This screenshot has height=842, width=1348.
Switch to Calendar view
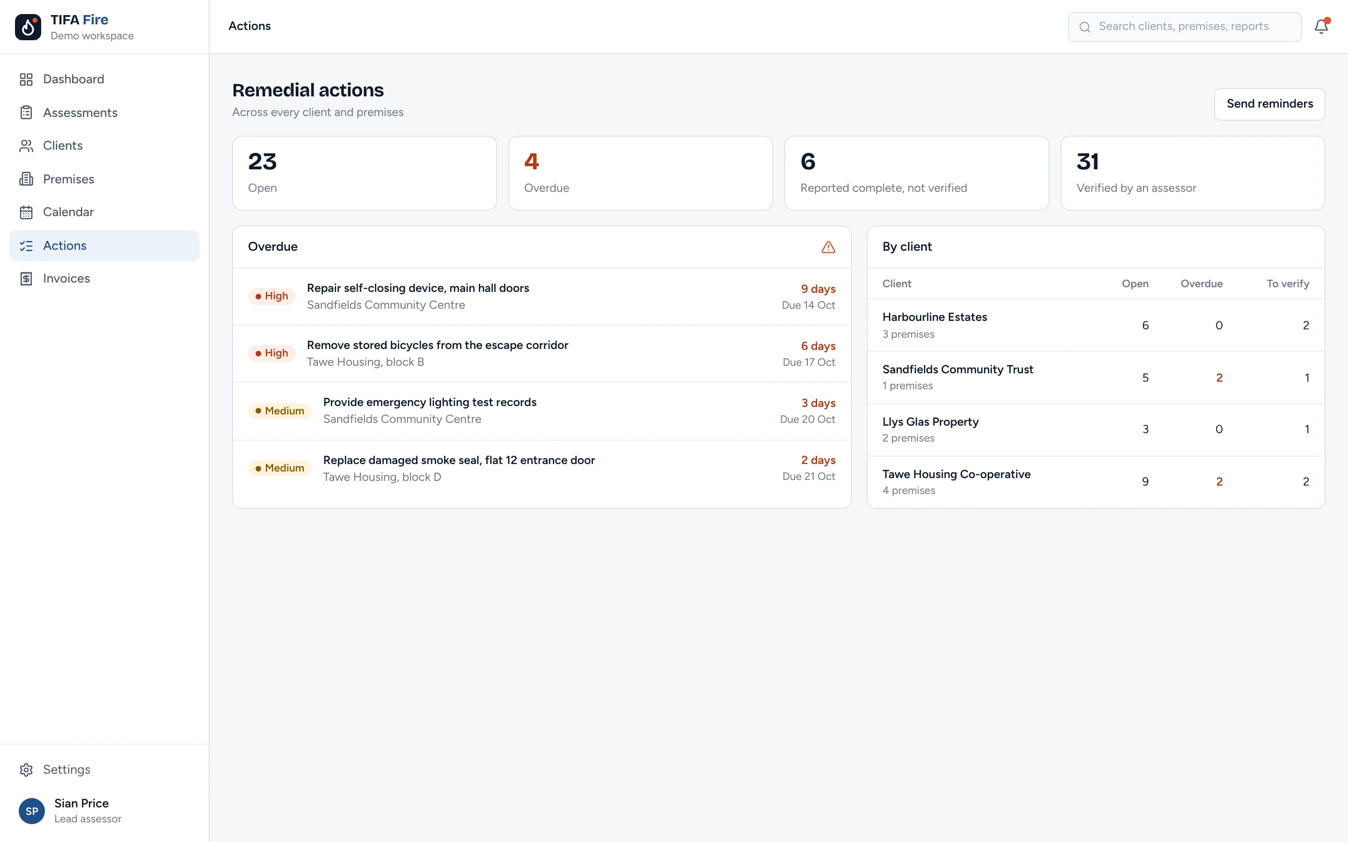104,212
